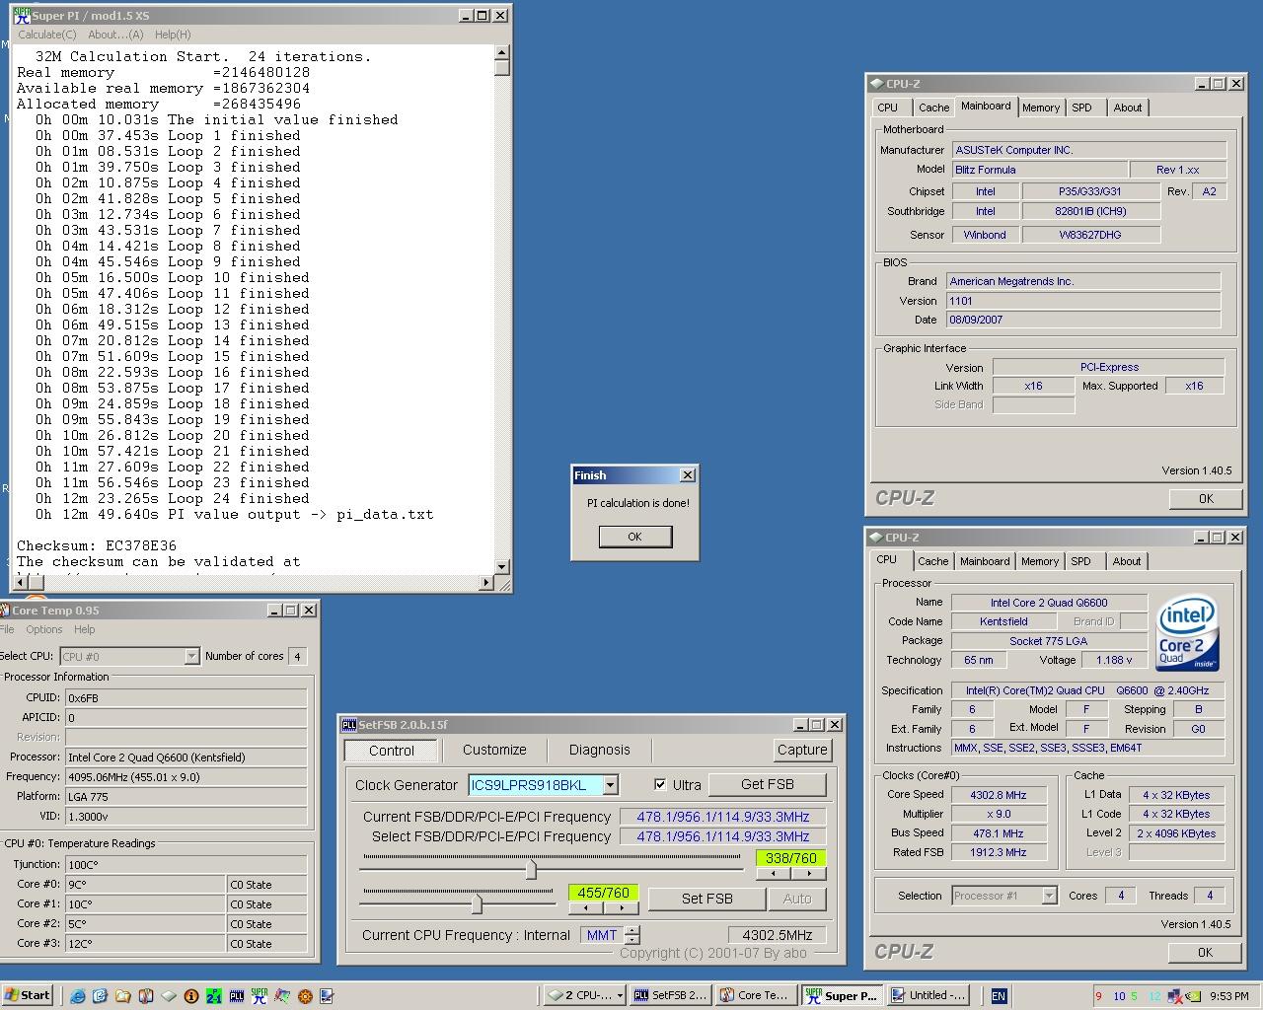Switch to SetFSB taskbar button
Viewport: 1263px width, 1010px height.
[x=670, y=995]
